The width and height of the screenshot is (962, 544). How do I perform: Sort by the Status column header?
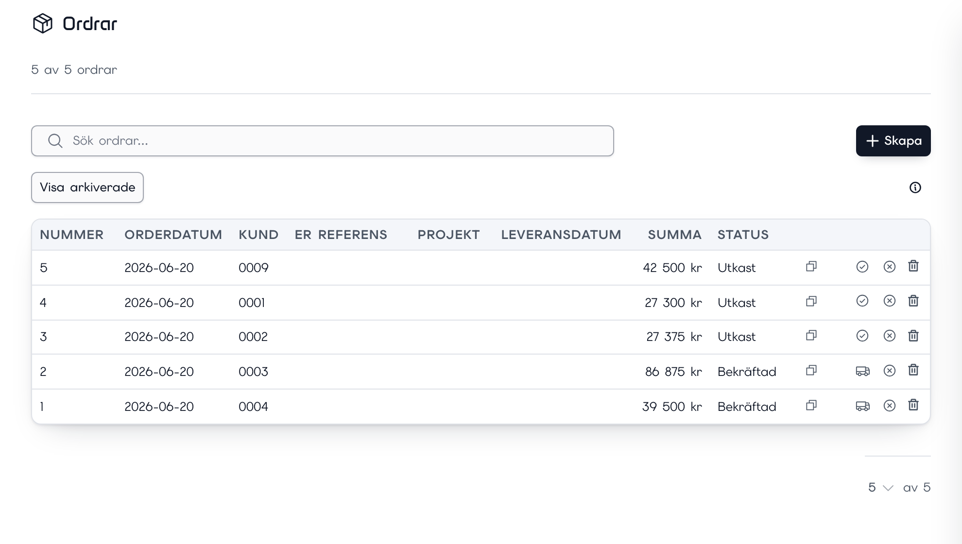pos(743,235)
